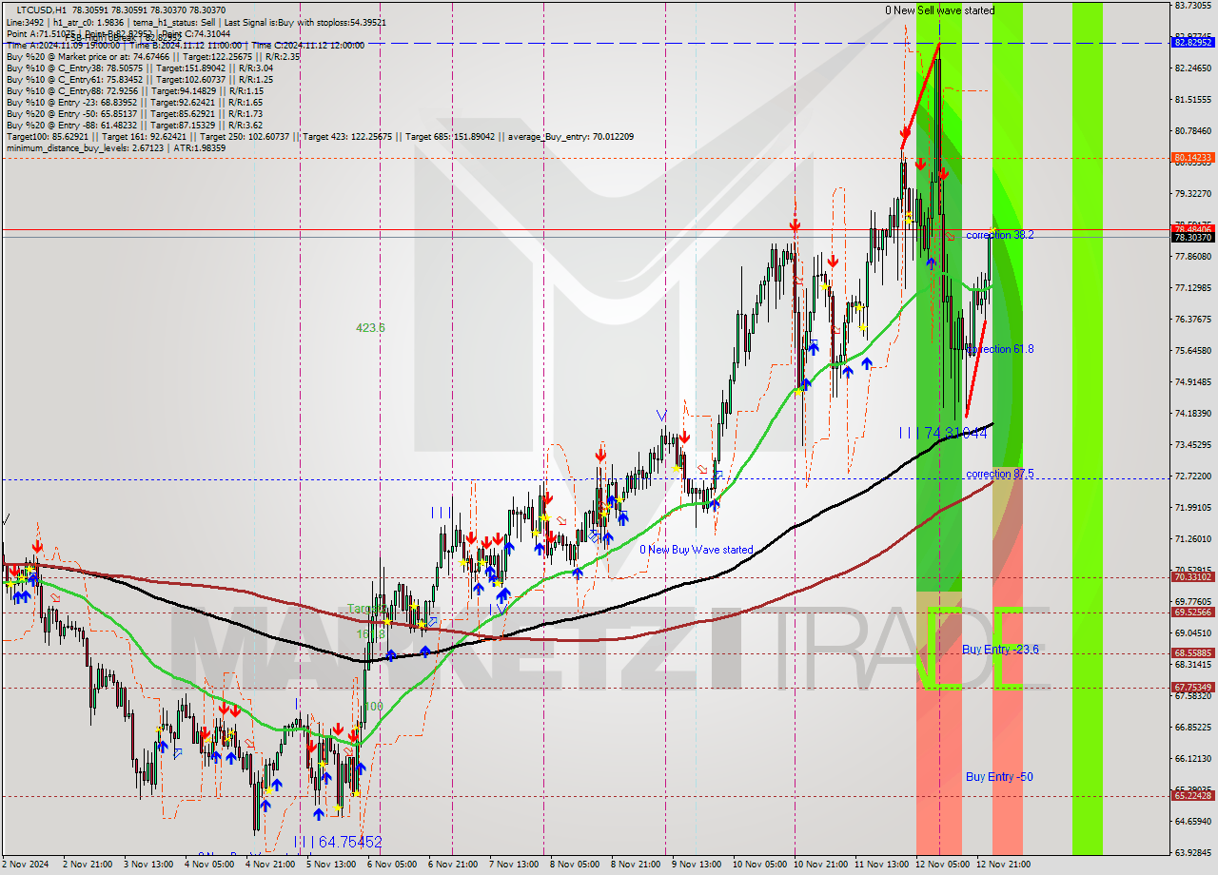This screenshot has width=1218, height=875.
Task: Select the orange 80.14233 price tag
Action: pyautogui.click(x=1193, y=158)
